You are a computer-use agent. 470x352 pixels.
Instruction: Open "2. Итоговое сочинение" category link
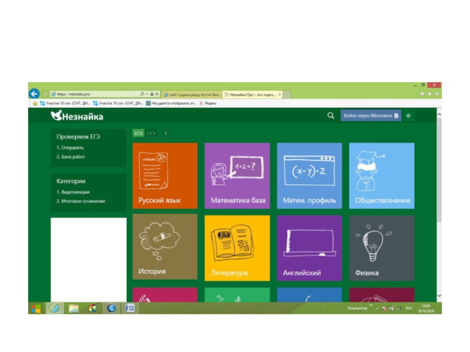point(81,201)
